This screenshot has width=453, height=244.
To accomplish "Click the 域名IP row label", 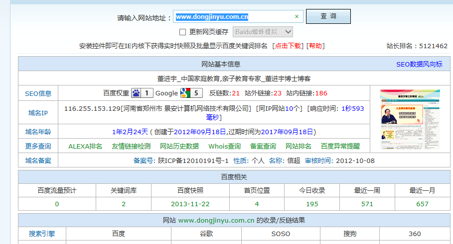I will [x=38, y=113].
